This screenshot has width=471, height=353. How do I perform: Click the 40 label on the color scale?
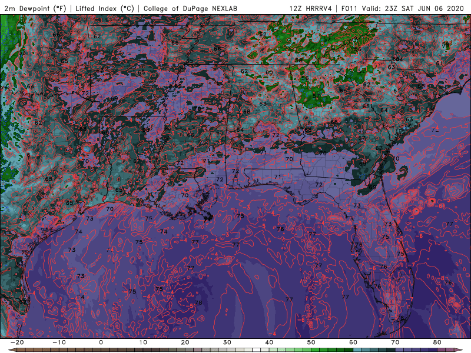tap(269, 342)
